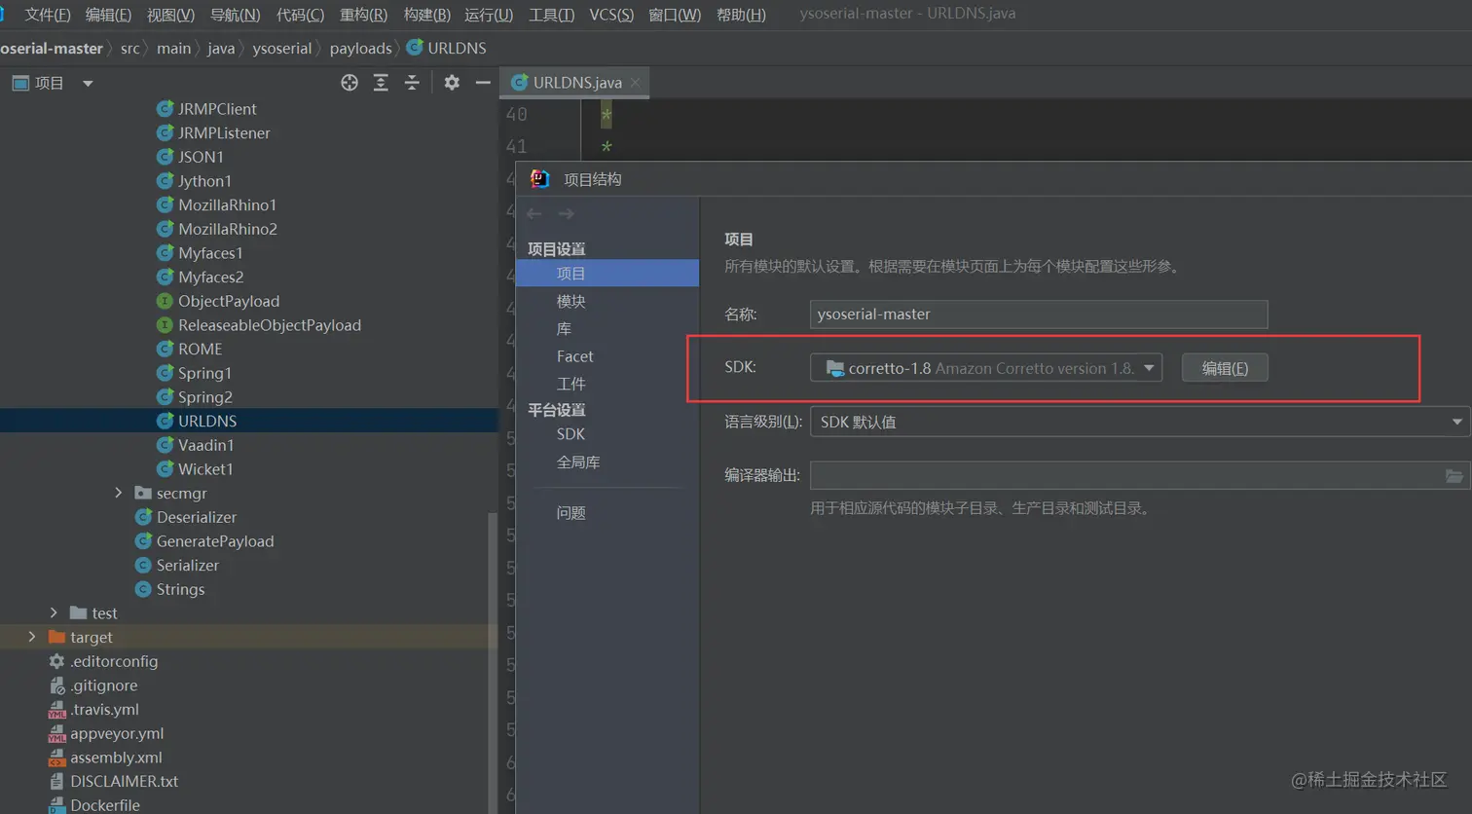Click the collapse all icon in project panel
The image size is (1472, 814).
[x=412, y=83]
